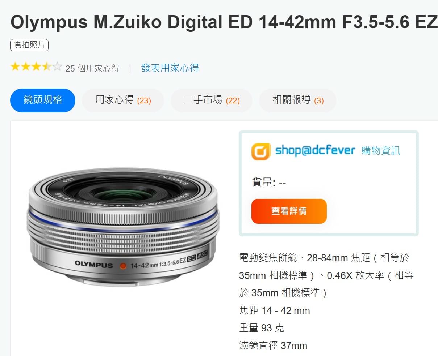
Task: Click the 查看詳情 orange button
Action: 289,211
